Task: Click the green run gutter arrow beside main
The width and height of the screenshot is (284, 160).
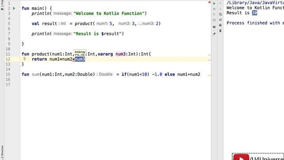Action: tap(14, 8)
